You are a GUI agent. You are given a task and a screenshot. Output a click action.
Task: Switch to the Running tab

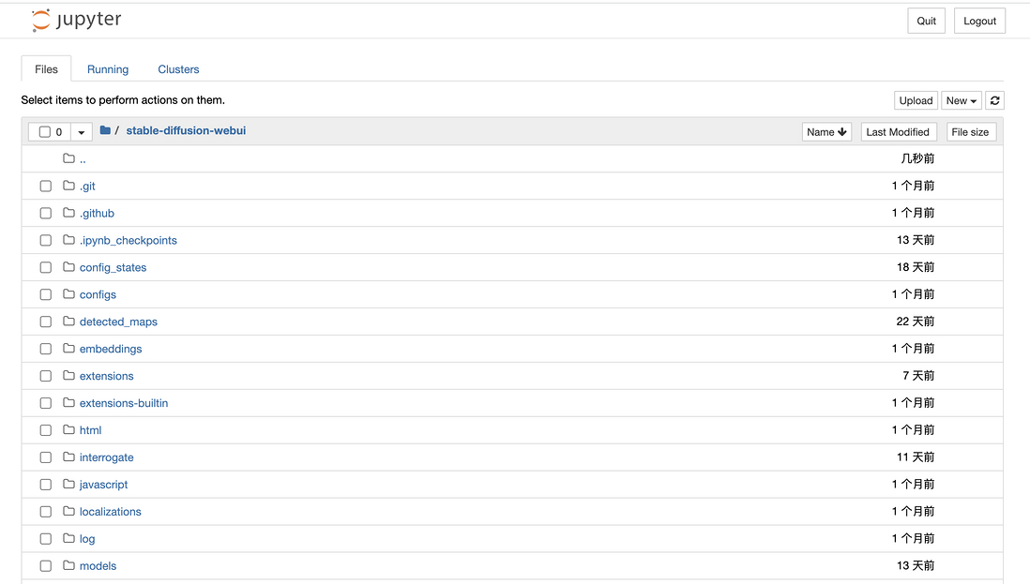click(108, 69)
